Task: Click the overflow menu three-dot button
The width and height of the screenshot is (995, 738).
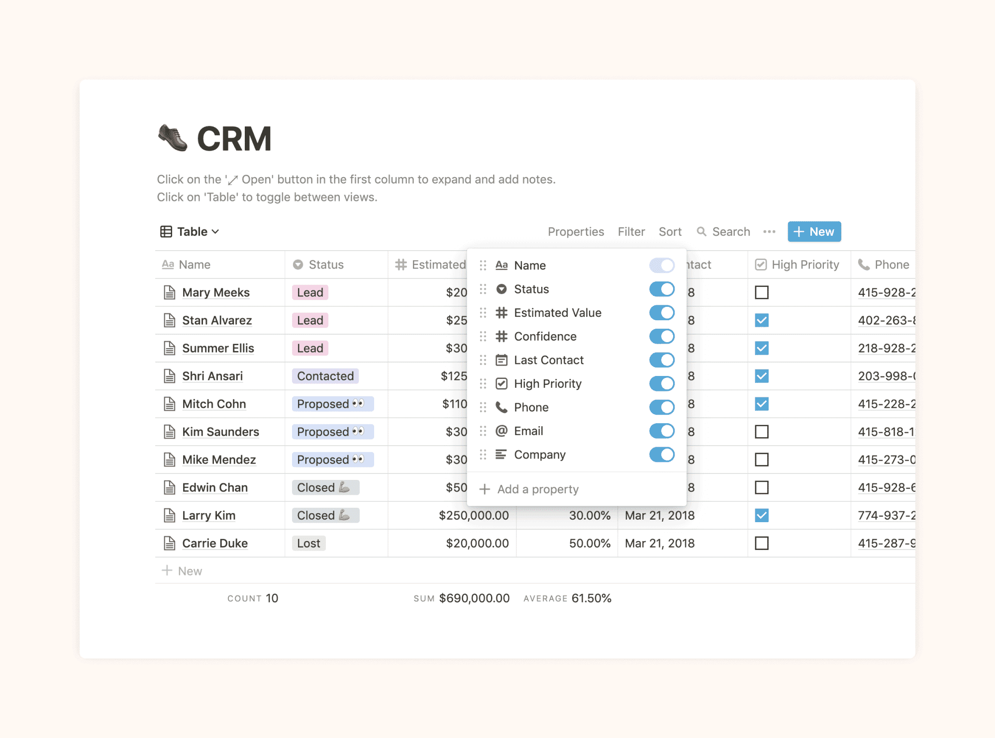Action: coord(770,231)
